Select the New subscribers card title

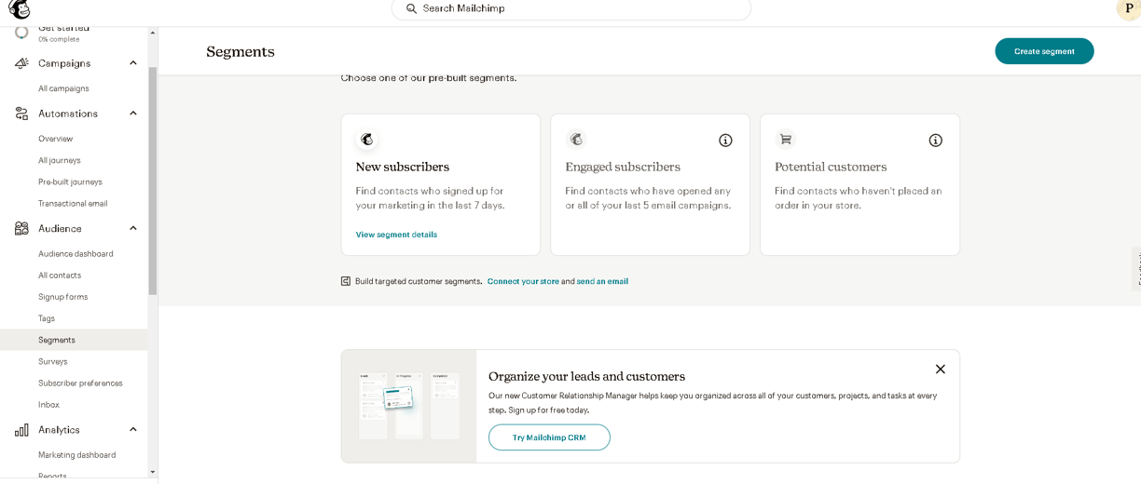tap(403, 167)
